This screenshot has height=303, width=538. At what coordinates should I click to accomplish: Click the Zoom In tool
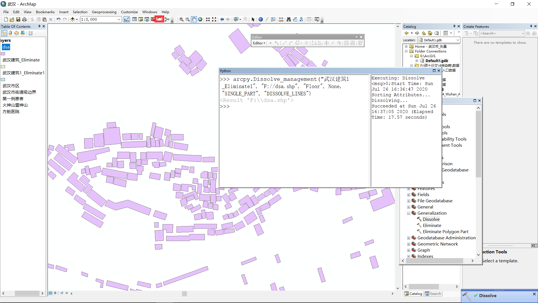[x=181, y=19]
